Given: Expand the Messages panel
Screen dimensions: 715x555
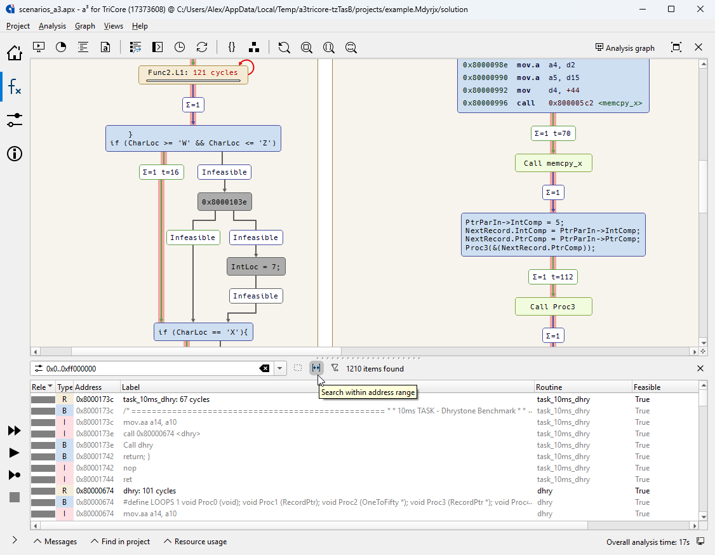Looking at the screenshot, I should click(55, 541).
